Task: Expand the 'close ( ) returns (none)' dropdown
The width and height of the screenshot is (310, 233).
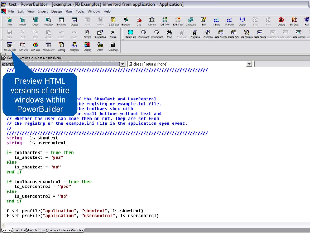Action: [249, 64]
